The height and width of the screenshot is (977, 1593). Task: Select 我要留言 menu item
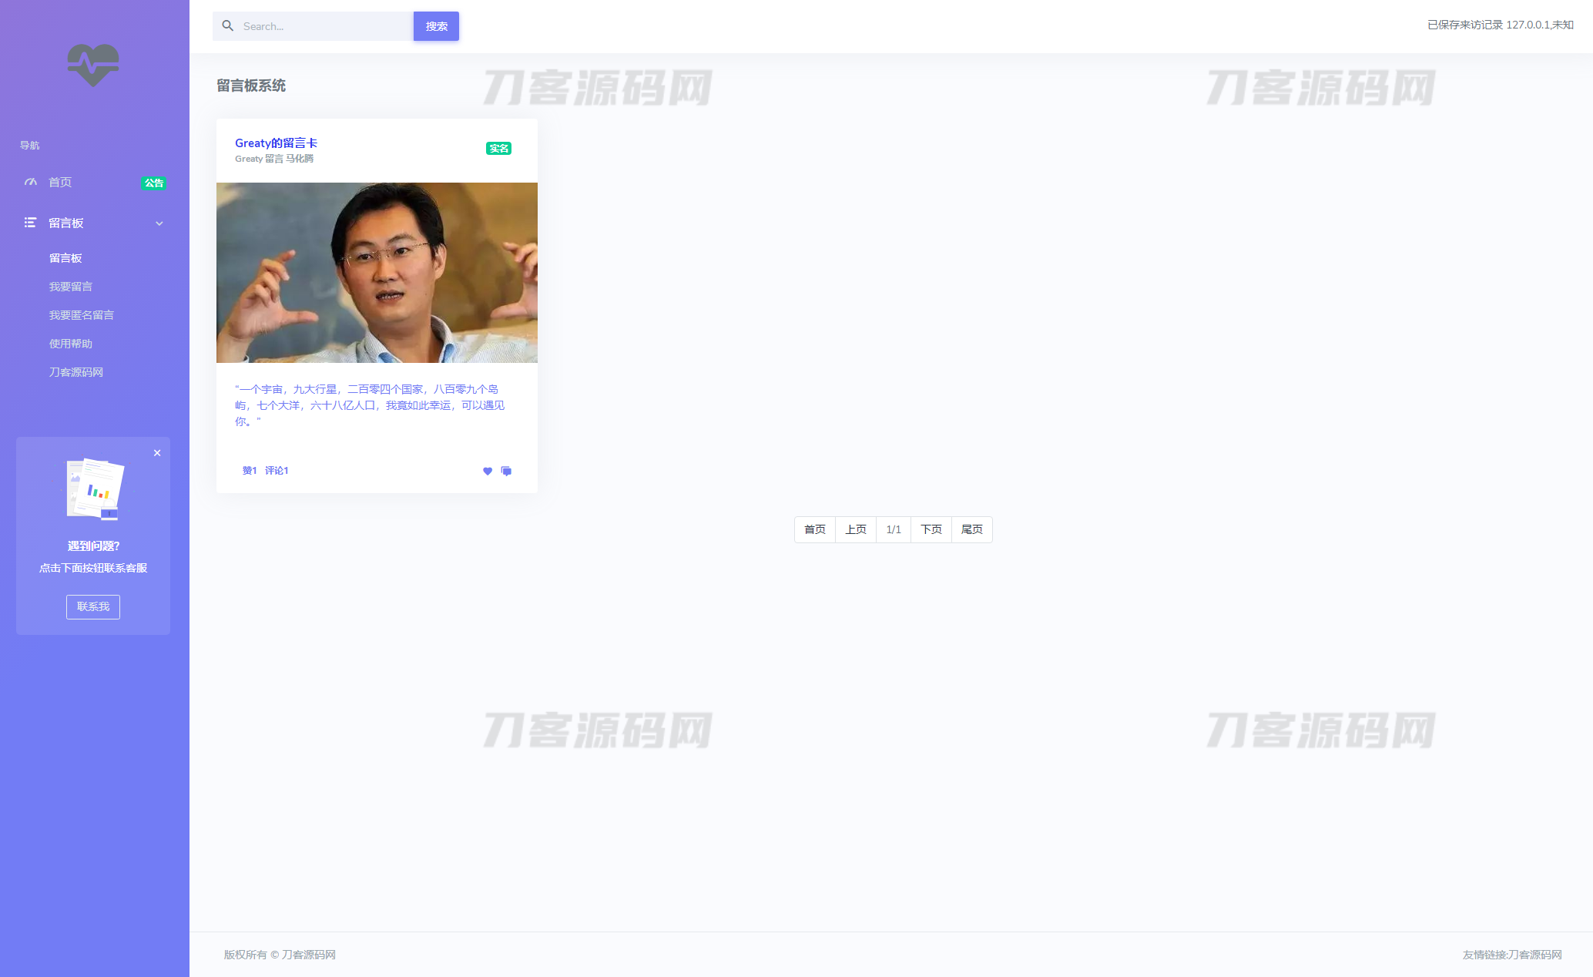point(71,287)
